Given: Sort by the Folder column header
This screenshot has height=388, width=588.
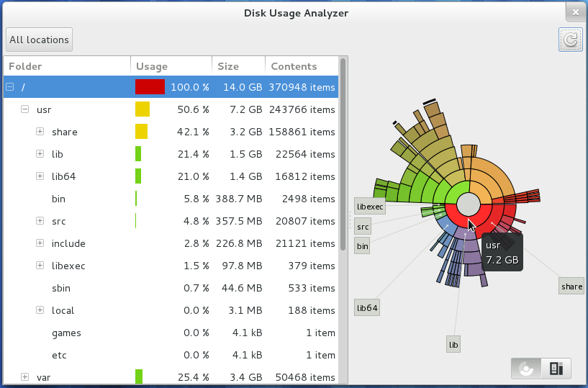Looking at the screenshot, I should (67, 66).
